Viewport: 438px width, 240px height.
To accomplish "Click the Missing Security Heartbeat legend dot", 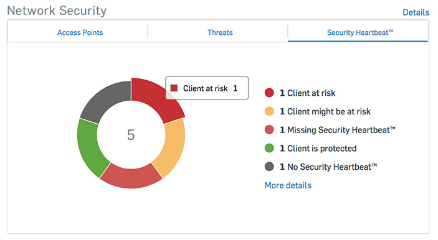I will point(269,129).
